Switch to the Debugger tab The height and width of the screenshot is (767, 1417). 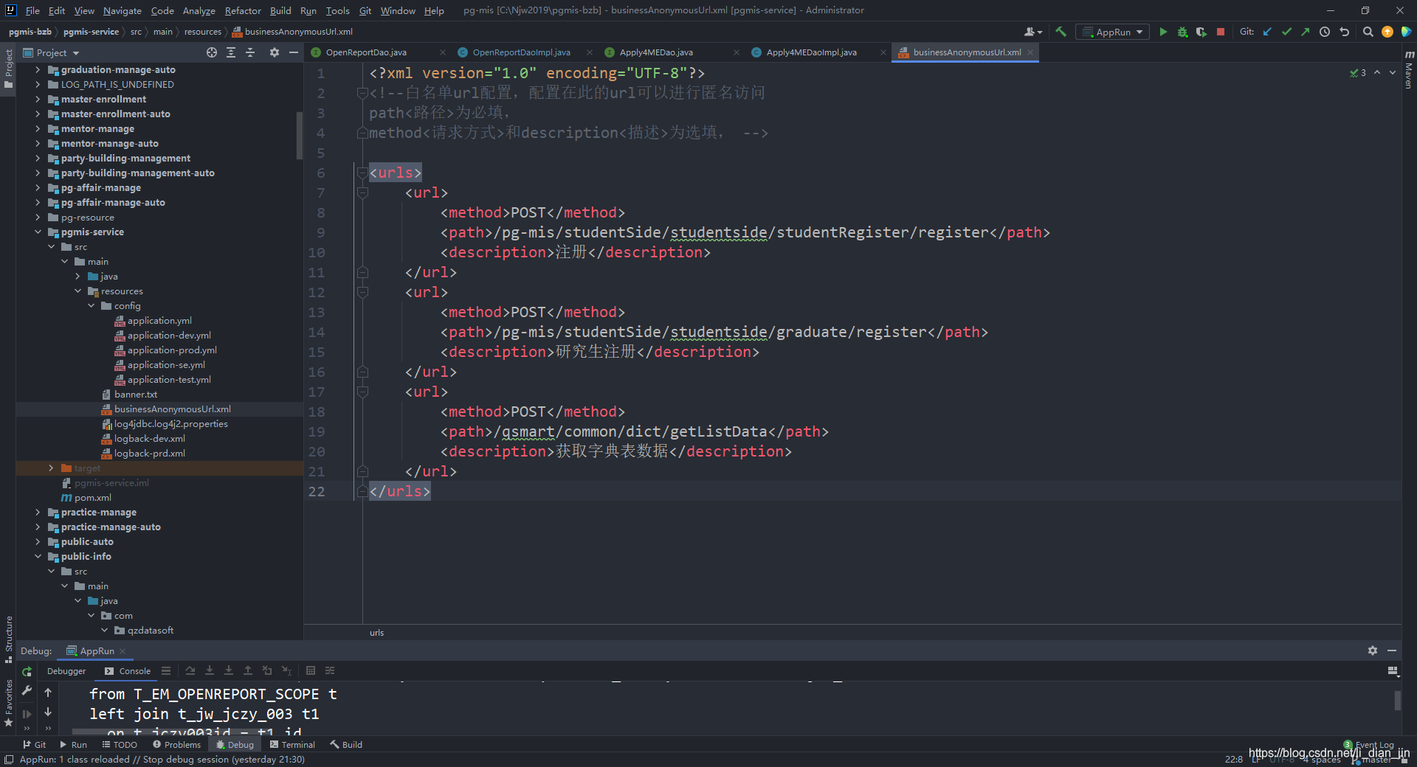pyautogui.click(x=66, y=671)
